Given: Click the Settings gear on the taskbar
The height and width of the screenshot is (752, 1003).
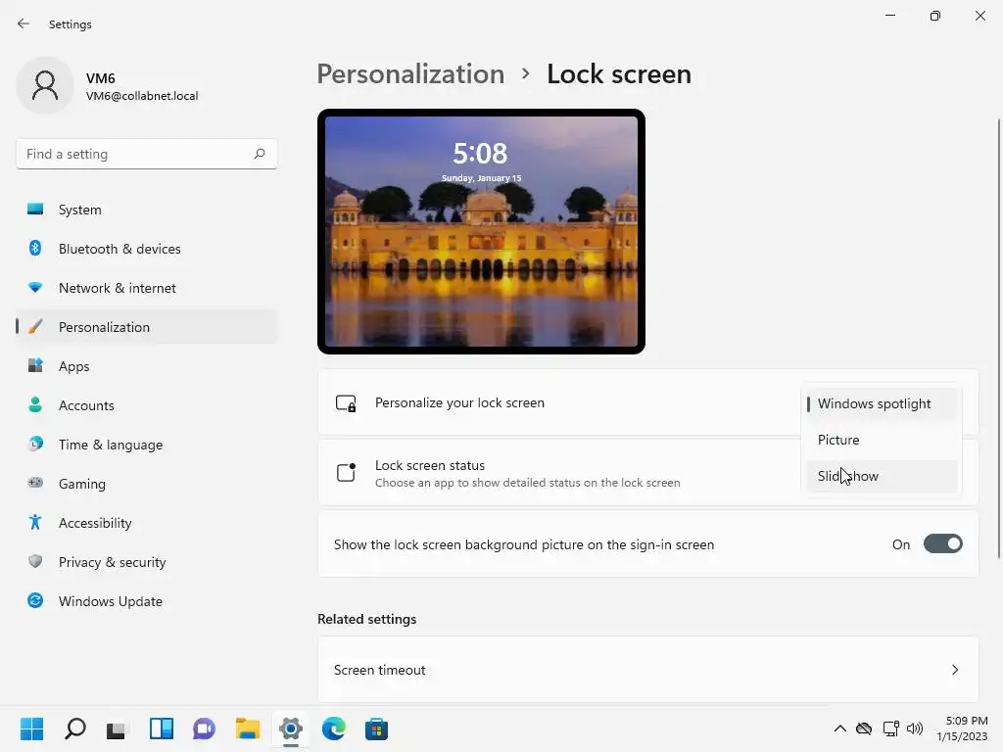Looking at the screenshot, I should pos(290,728).
